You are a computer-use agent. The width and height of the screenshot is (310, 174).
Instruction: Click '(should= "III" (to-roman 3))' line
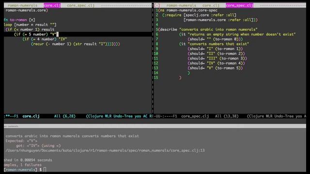tap(217, 58)
